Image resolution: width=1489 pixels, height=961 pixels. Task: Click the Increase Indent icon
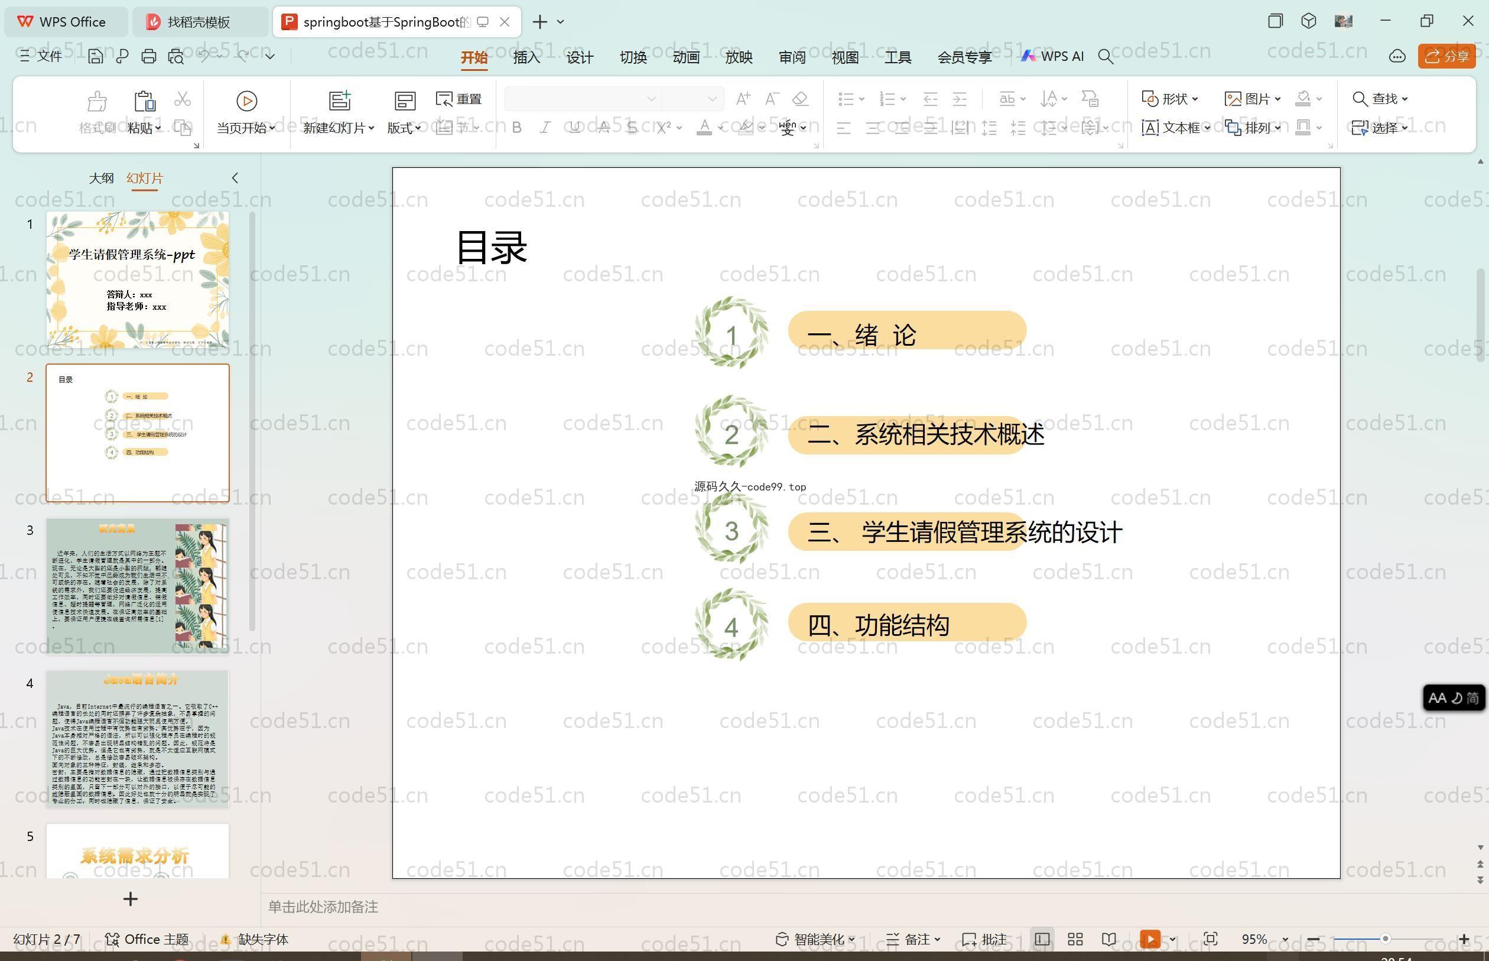[x=960, y=99]
